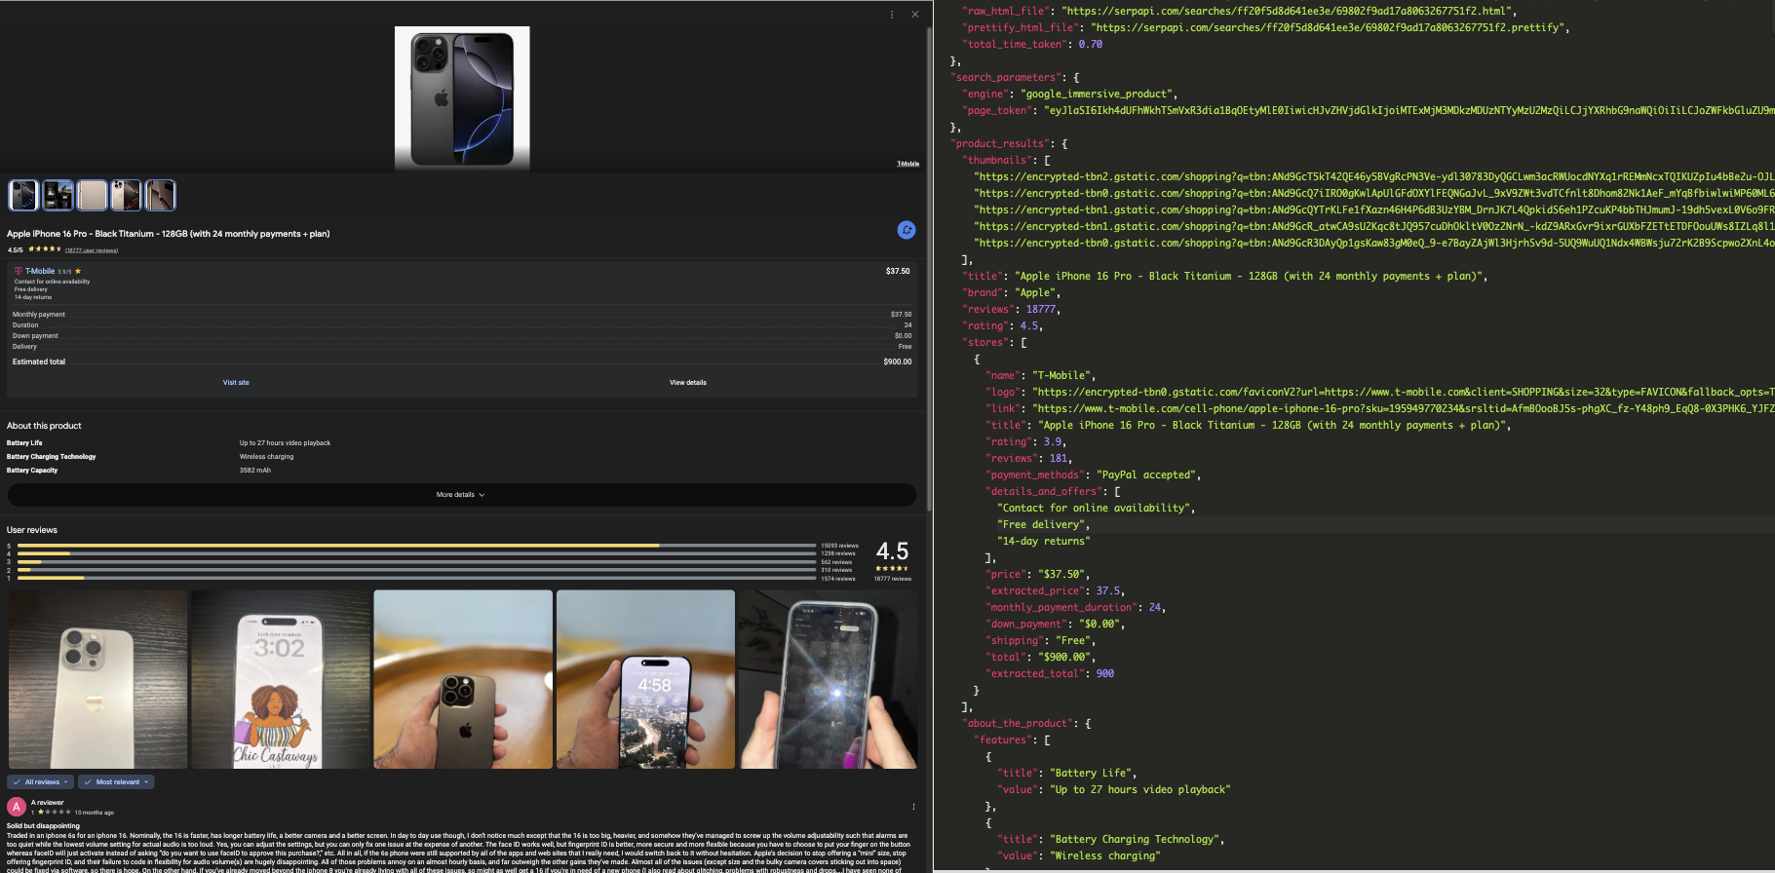The height and width of the screenshot is (873, 1775).
Task: Close the product preview panel
Action: click(x=914, y=15)
